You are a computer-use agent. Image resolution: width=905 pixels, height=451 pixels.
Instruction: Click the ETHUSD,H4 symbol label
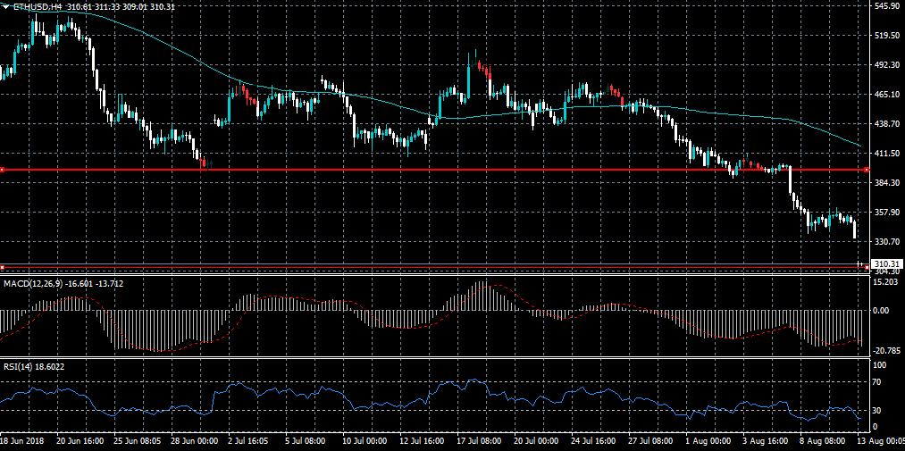(38, 6)
